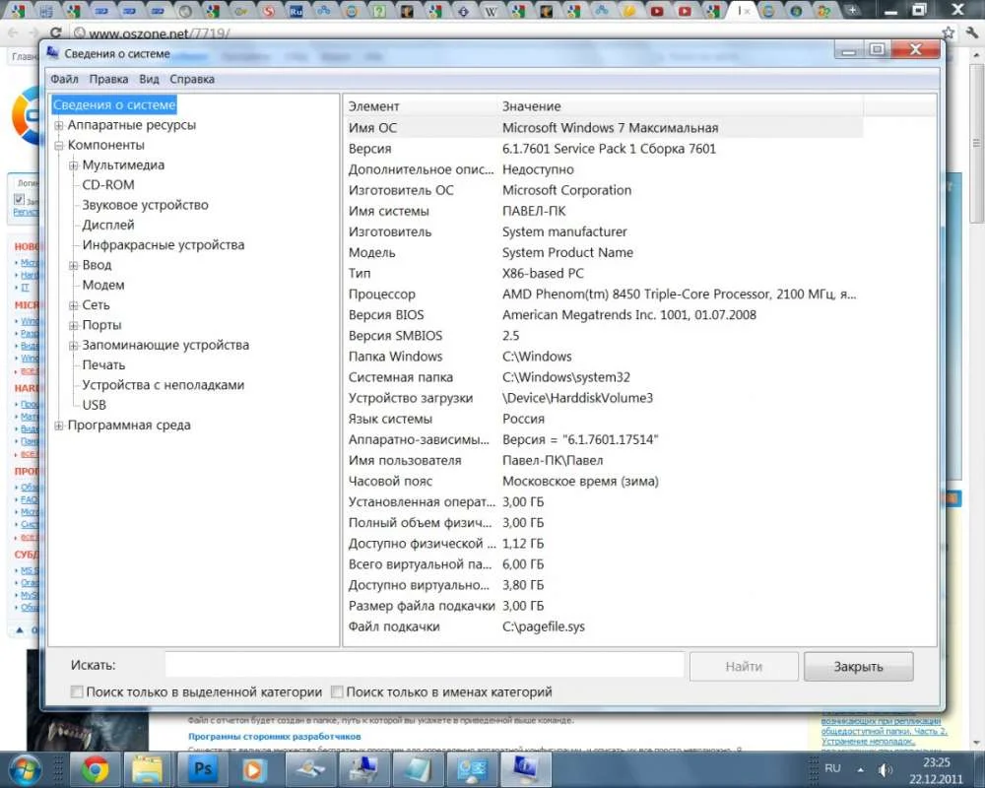Expand the Ввод node
The height and width of the screenshot is (788, 985).
tap(74, 265)
